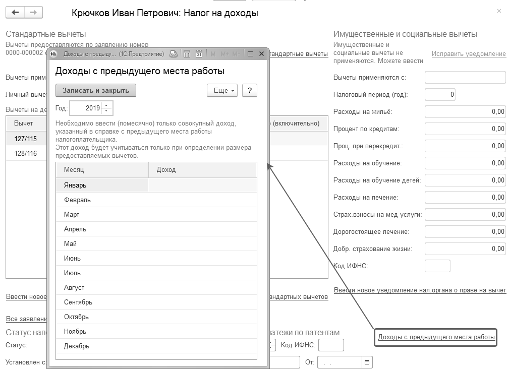The width and height of the screenshot is (508, 371).
Task: Click the Налоговый период (год) field
Action: [440, 95]
